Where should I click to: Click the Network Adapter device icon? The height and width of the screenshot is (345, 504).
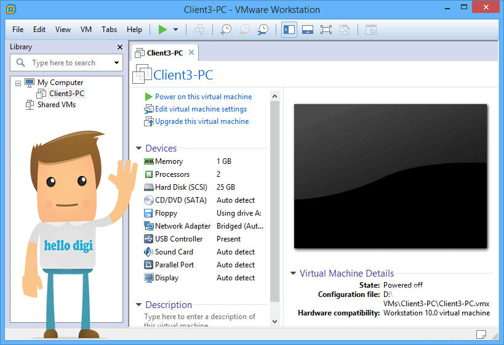click(148, 226)
